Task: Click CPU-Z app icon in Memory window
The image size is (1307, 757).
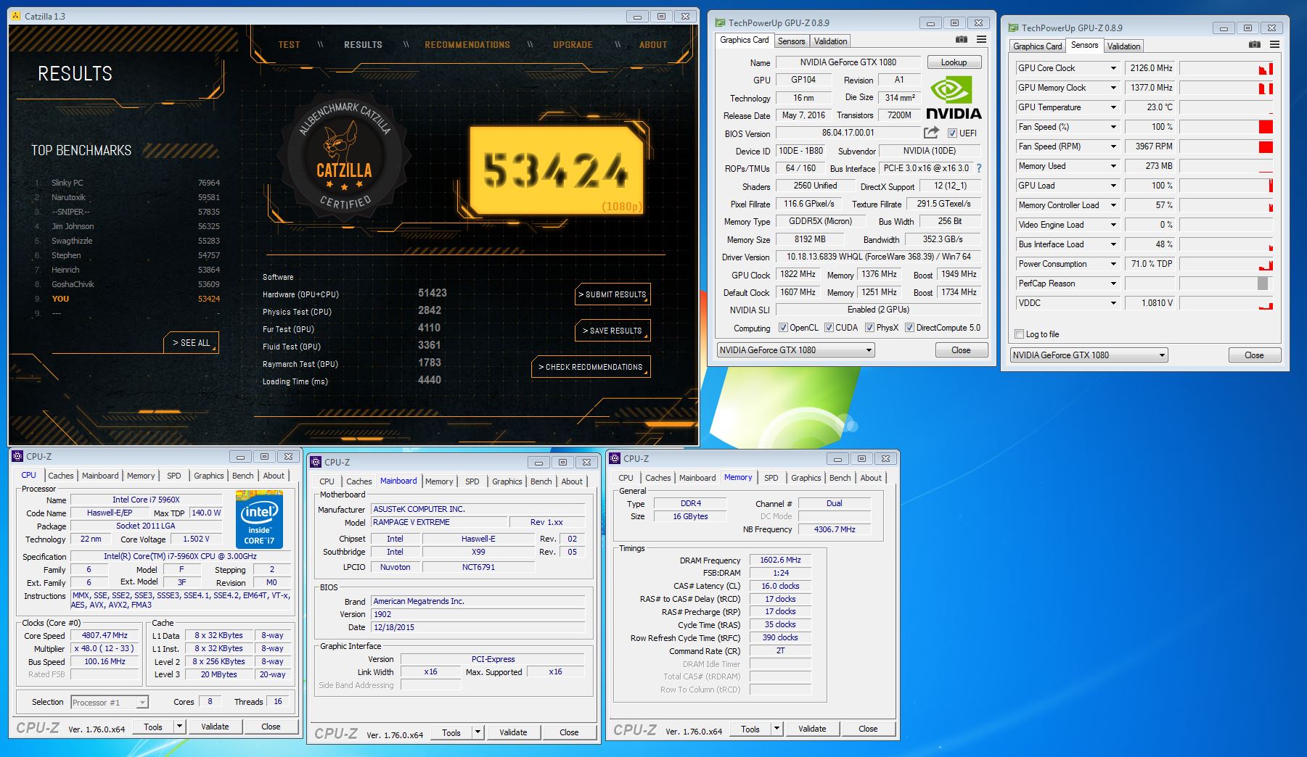Action: click(x=615, y=458)
